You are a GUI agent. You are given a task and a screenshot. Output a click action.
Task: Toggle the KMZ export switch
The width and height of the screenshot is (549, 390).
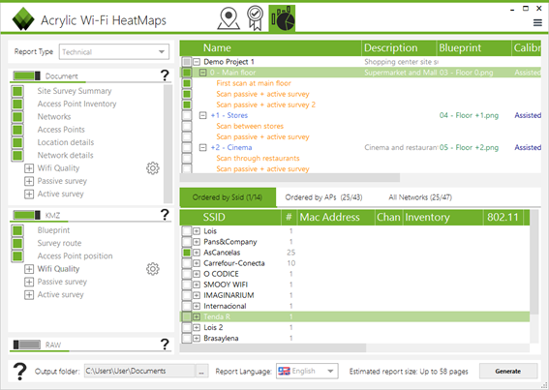[x=26, y=215]
